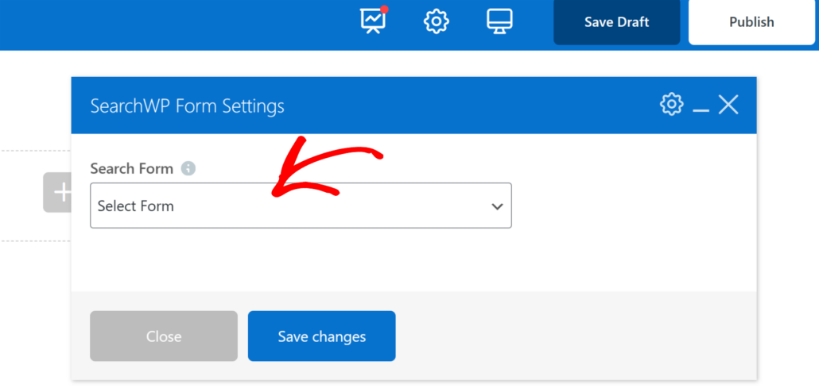Click the Save Draft button

(x=616, y=22)
